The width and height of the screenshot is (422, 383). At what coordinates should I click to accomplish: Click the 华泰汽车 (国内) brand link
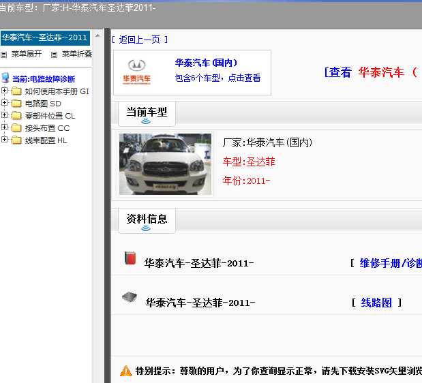pyautogui.click(x=206, y=63)
